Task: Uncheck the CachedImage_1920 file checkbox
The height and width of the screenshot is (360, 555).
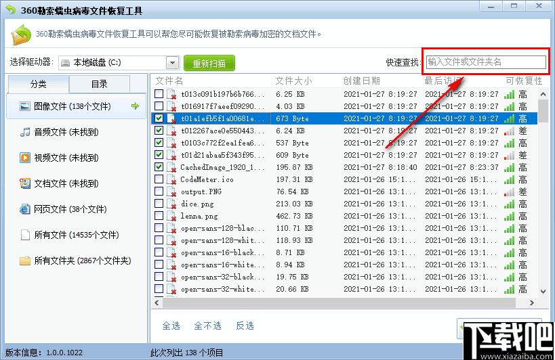Action: tap(159, 166)
